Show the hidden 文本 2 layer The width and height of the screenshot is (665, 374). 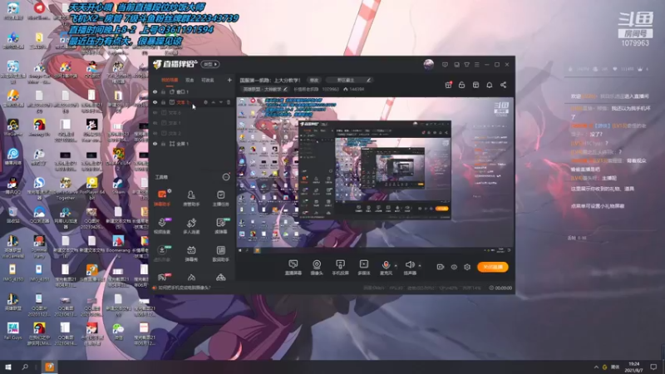coord(155,133)
